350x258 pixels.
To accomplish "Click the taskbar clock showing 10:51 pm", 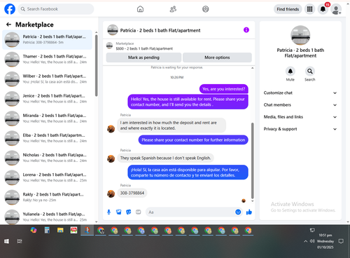I will (x=325, y=241).
